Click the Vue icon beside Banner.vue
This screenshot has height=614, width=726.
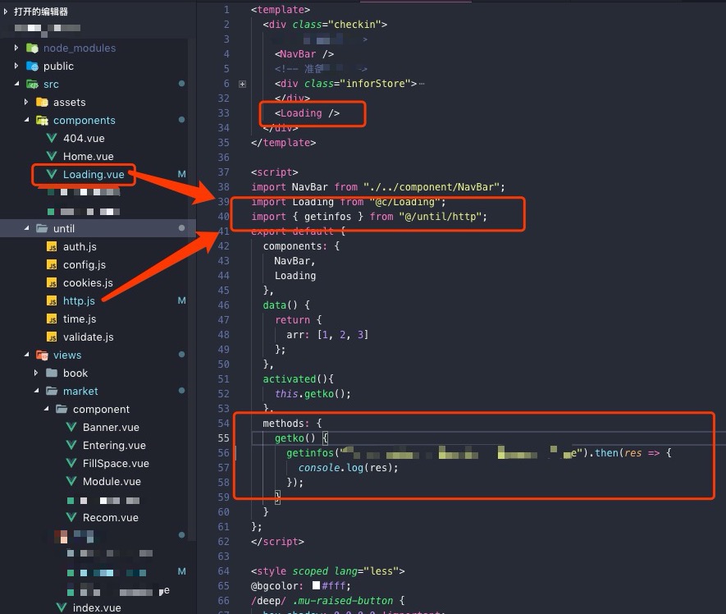(x=71, y=427)
